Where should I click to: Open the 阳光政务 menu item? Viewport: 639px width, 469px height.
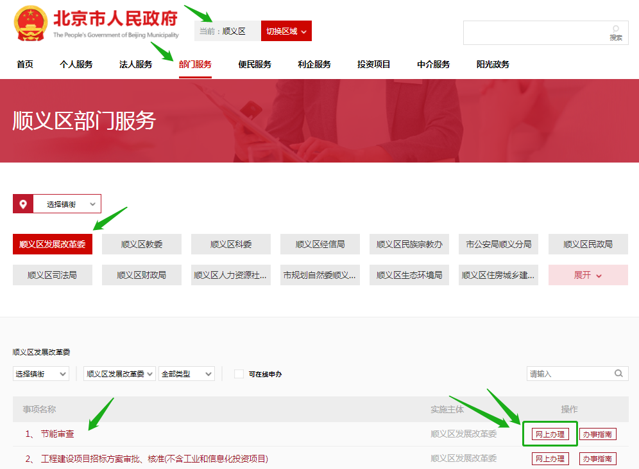(493, 64)
